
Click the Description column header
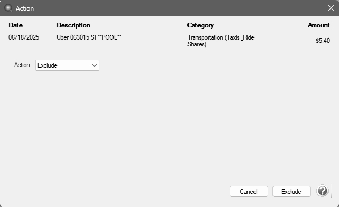pyautogui.click(x=73, y=25)
